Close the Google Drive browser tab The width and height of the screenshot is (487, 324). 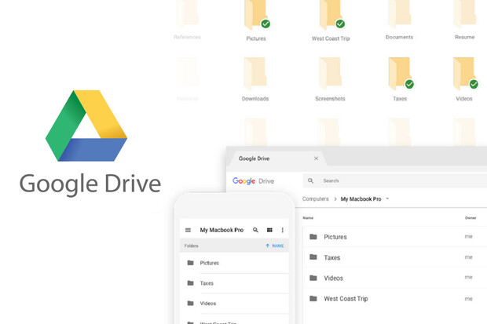point(316,158)
